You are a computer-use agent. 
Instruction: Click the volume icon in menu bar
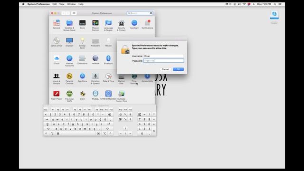coord(239,4)
